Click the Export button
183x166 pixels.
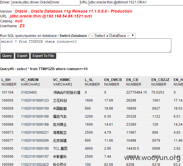coord(22,56)
